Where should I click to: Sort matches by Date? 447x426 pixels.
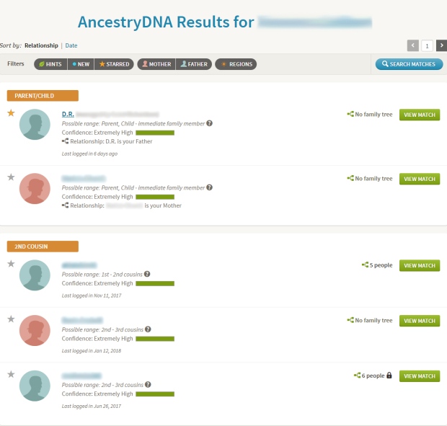click(71, 45)
